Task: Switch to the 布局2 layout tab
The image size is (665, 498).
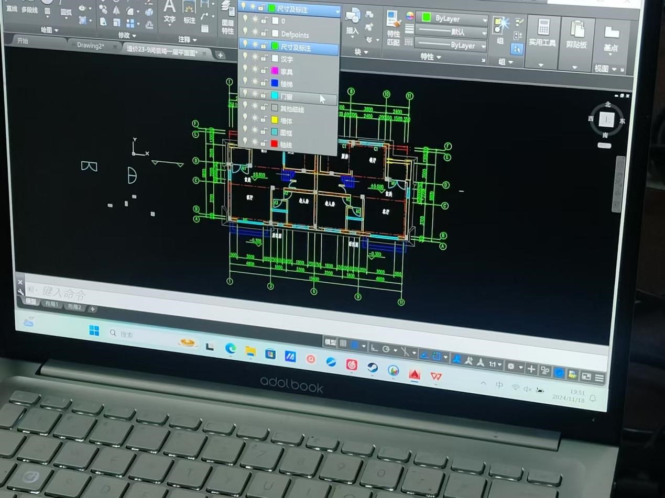Action: [x=74, y=307]
